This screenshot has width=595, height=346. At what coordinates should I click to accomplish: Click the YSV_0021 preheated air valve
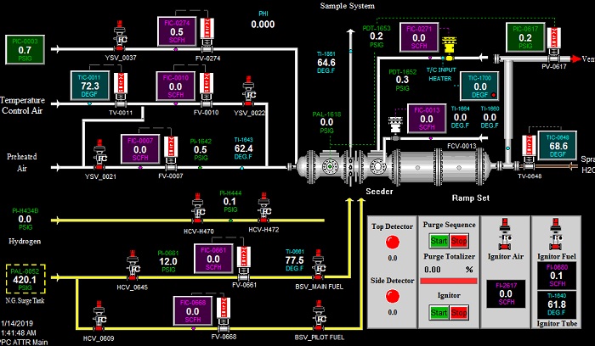pyautogui.click(x=99, y=154)
